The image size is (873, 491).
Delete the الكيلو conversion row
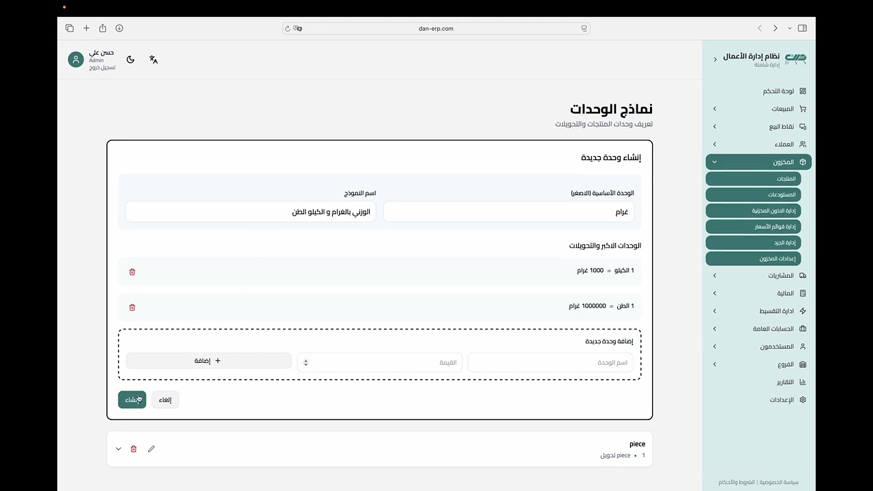(x=132, y=272)
